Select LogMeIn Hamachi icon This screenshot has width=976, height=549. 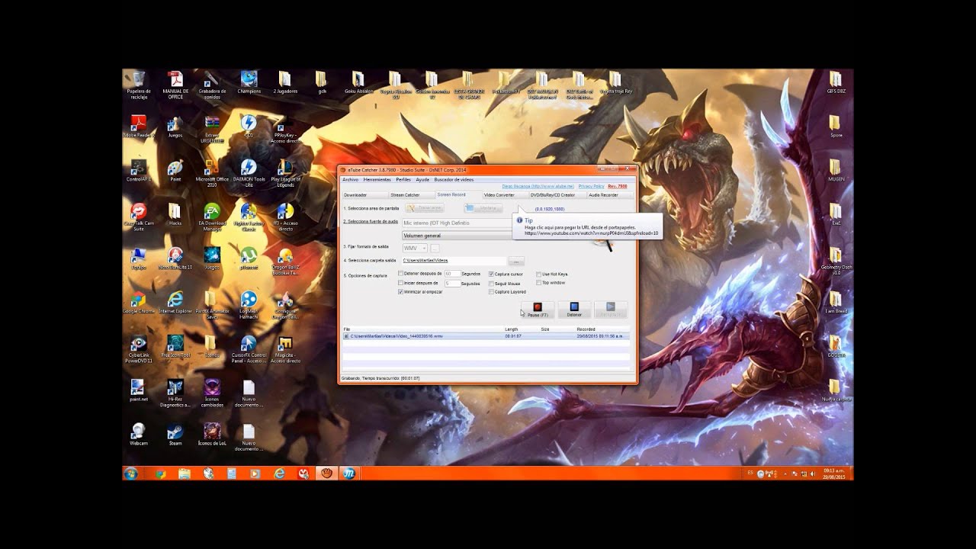pos(249,305)
